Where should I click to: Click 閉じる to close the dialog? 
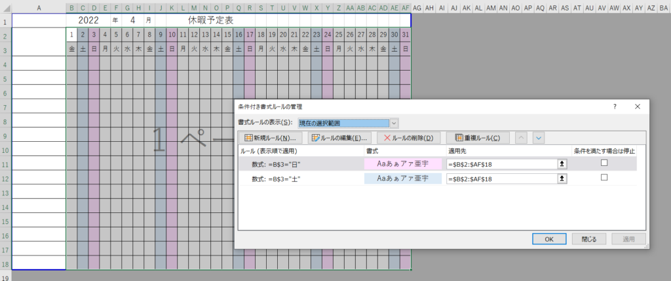pyautogui.click(x=585, y=239)
